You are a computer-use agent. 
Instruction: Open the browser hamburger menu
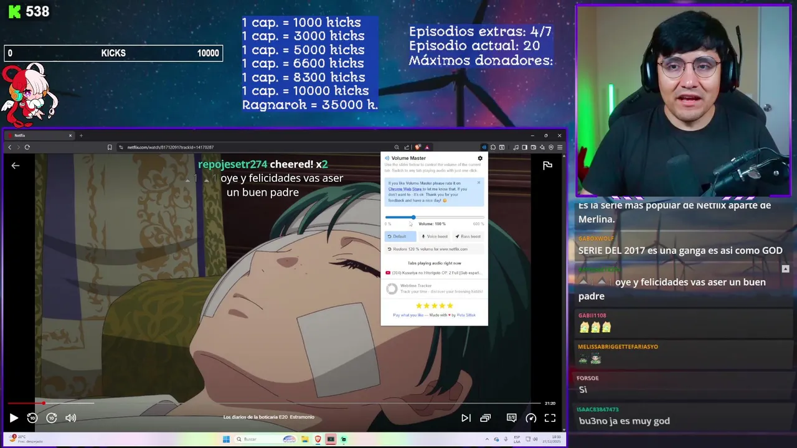pyautogui.click(x=560, y=147)
